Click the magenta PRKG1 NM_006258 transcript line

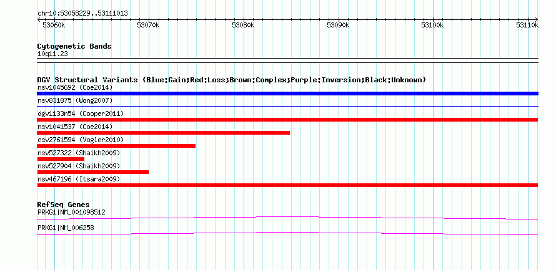[287, 234]
